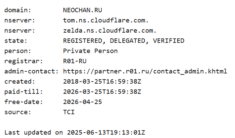
Task: Click the source: field label
Action: coord(18,112)
